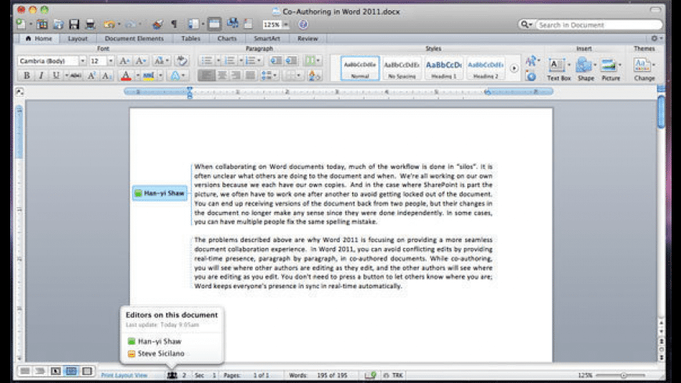Expand the bulleted list dropdown arrow
The width and height of the screenshot is (681, 383).
(218, 61)
